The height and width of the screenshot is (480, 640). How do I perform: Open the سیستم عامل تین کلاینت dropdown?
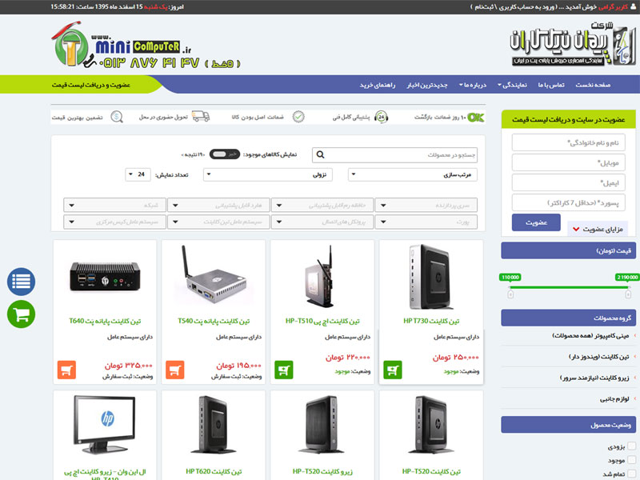218,222
